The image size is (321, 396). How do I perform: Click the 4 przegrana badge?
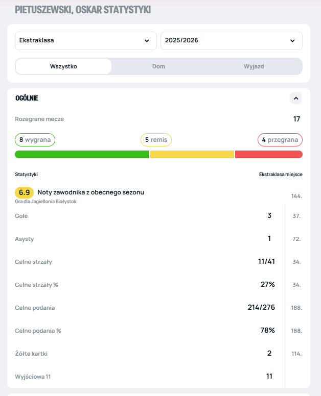pyautogui.click(x=280, y=139)
